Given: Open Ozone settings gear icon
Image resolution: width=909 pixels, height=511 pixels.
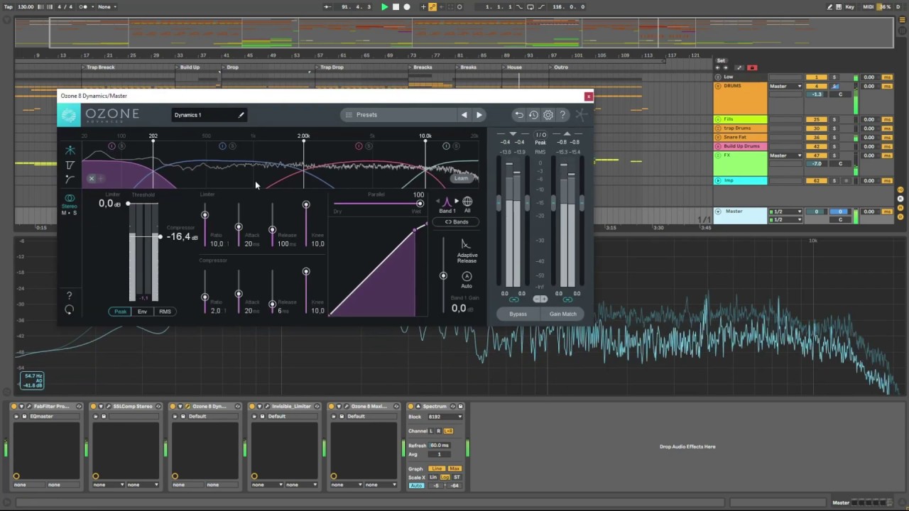Looking at the screenshot, I should (x=548, y=115).
